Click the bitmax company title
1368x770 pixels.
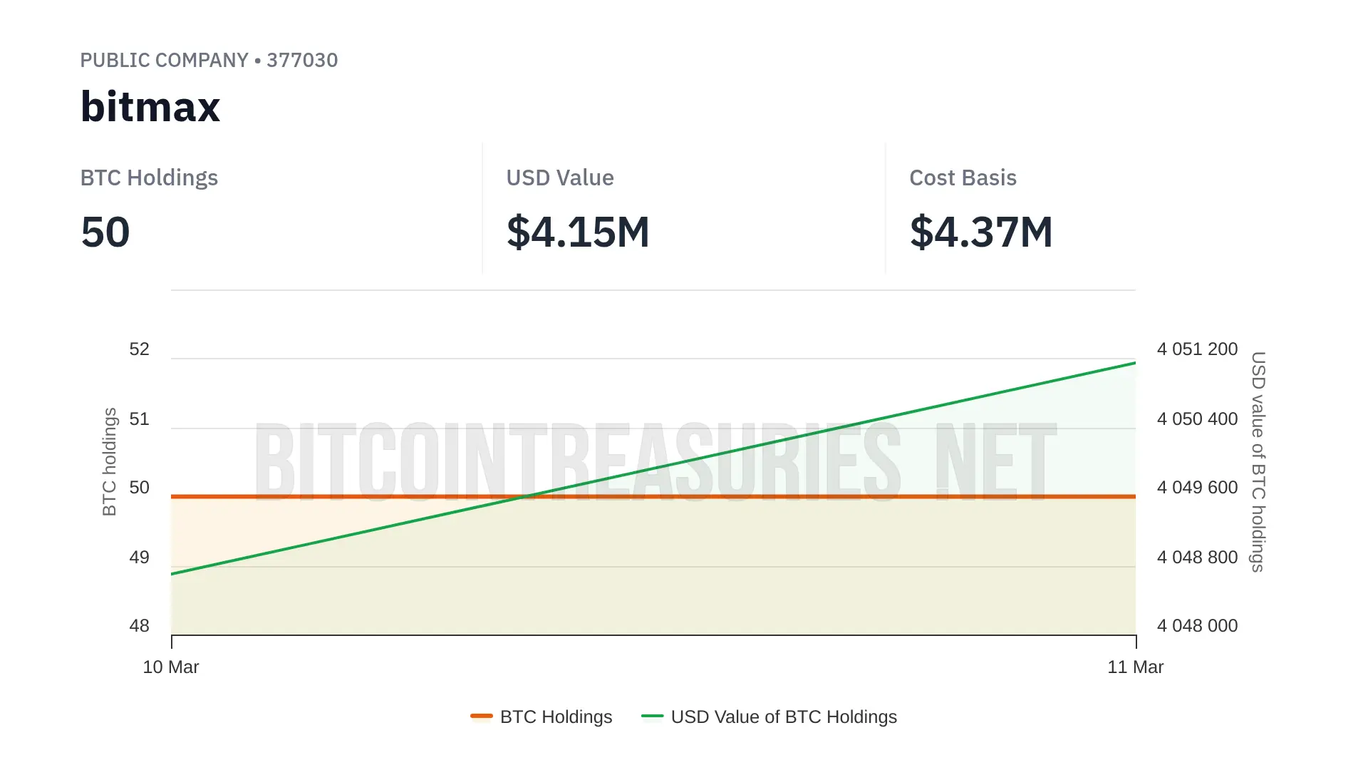(150, 107)
